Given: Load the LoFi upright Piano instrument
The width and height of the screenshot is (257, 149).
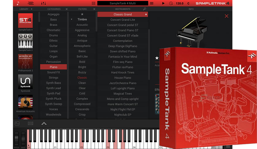Looking at the screenshot, I should 123,88.
